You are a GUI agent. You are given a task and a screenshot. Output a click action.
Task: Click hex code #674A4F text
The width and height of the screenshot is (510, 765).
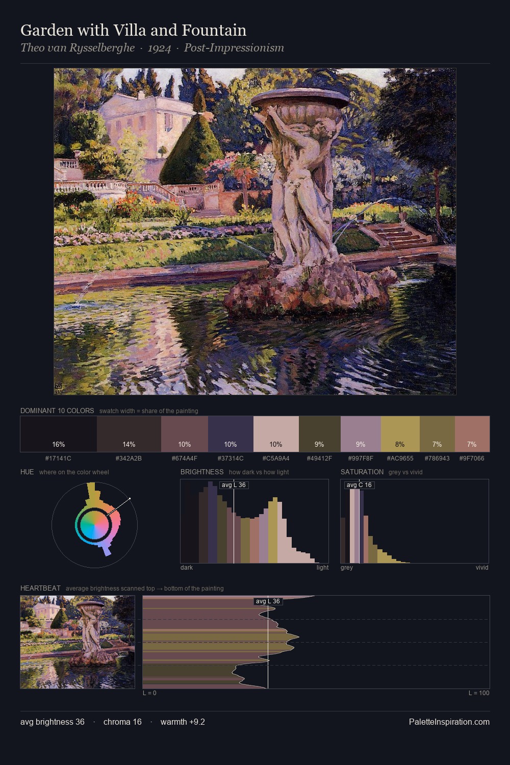(185, 458)
